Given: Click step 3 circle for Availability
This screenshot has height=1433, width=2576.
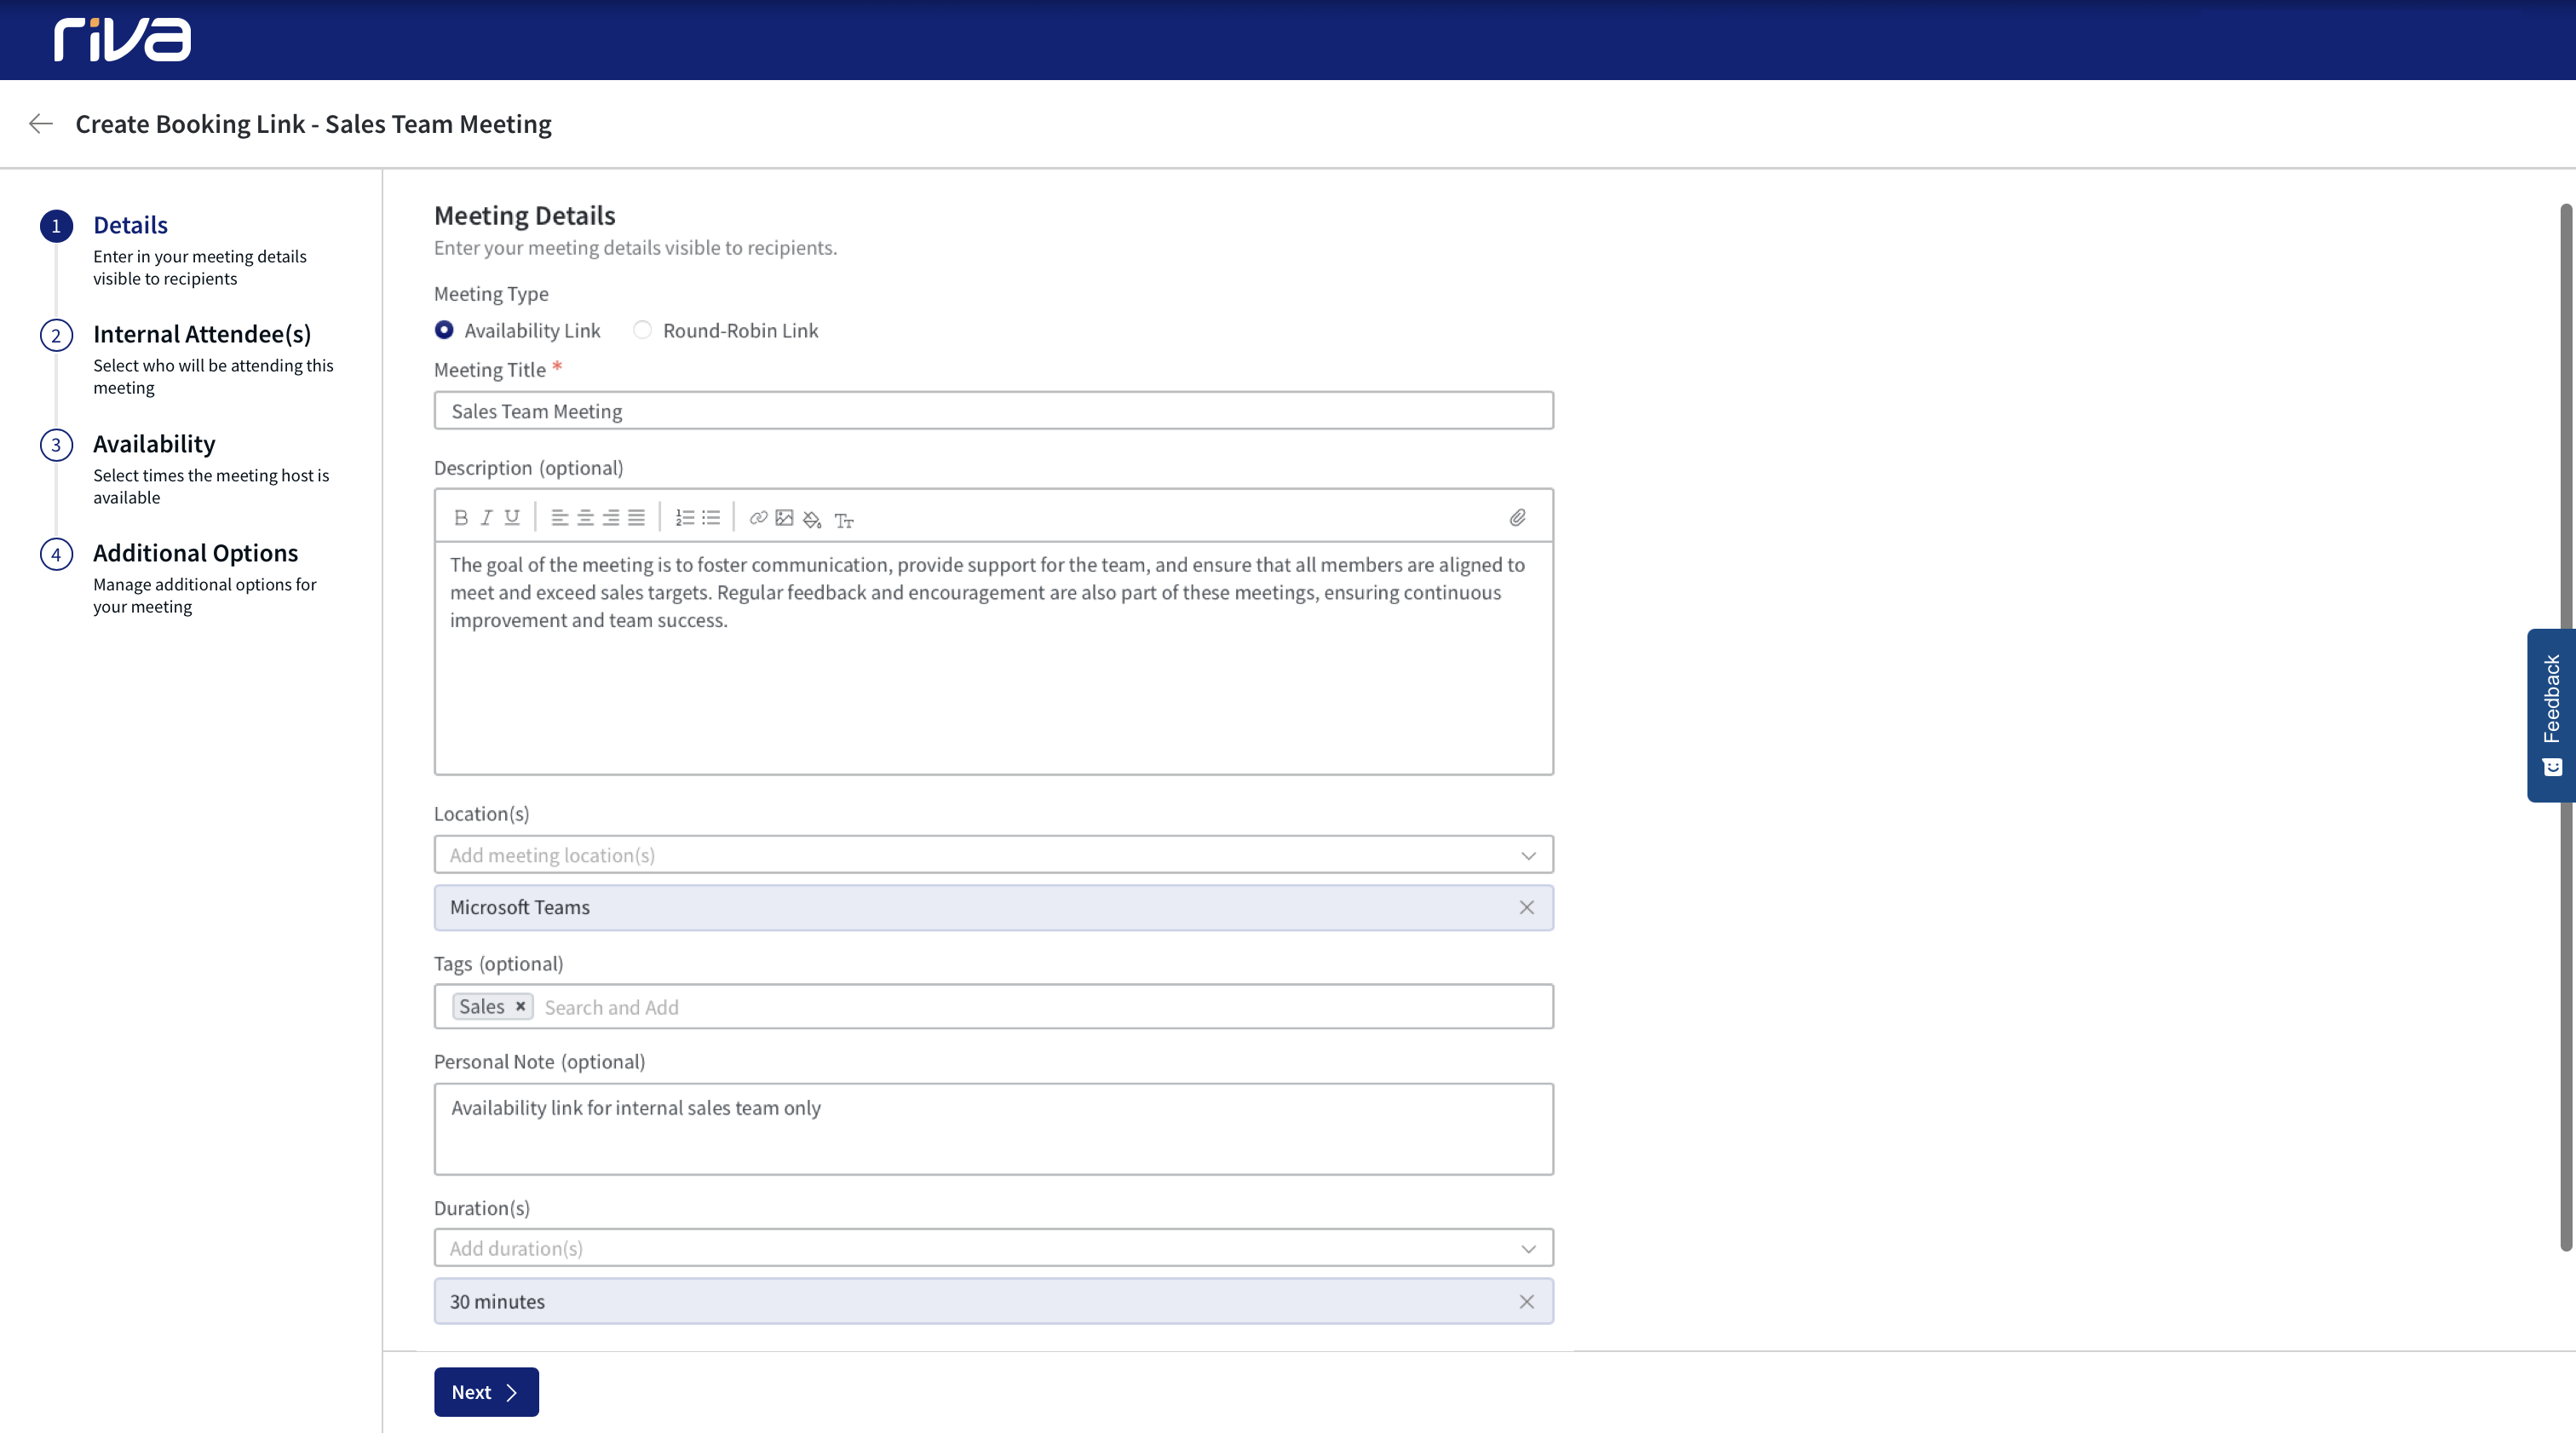Looking at the screenshot, I should tap(56, 445).
